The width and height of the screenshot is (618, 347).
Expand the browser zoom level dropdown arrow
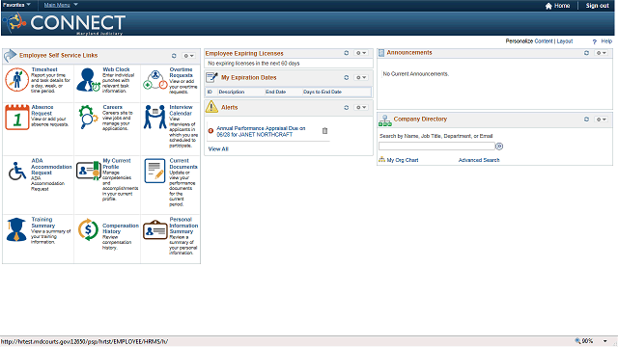605,341
